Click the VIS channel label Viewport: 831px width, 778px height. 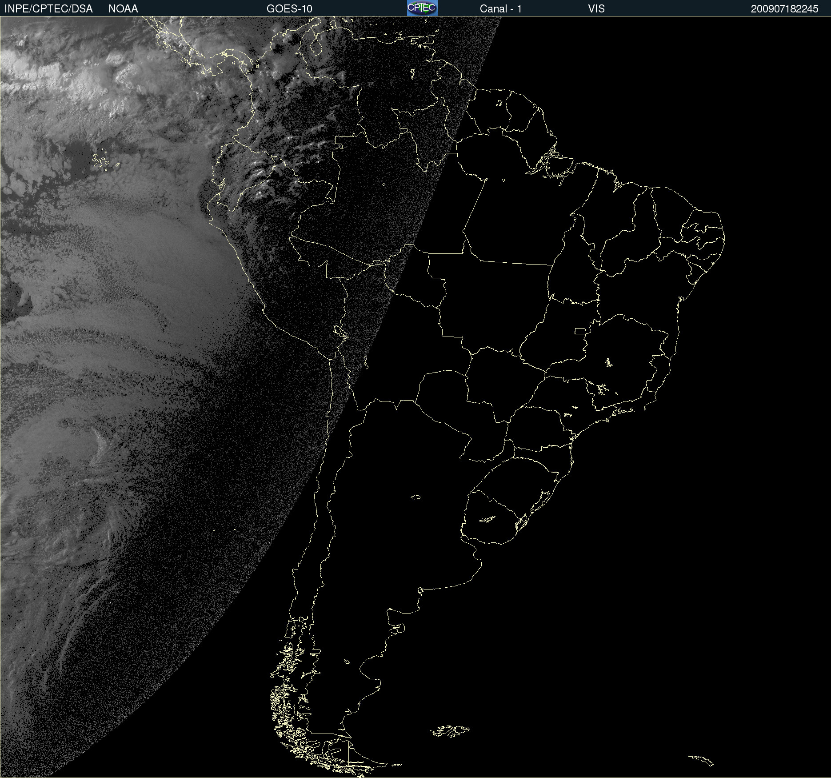point(596,9)
